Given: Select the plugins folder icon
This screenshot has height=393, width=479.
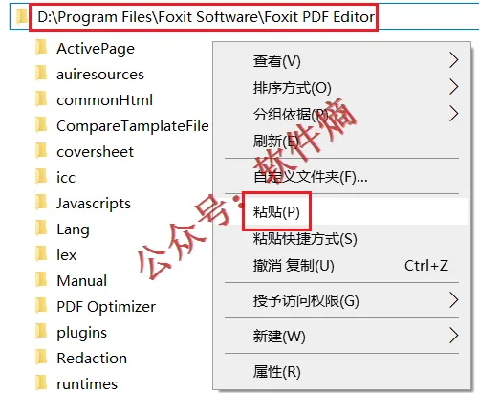Looking at the screenshot, I should pyautogui.click(x=41, y=331).
